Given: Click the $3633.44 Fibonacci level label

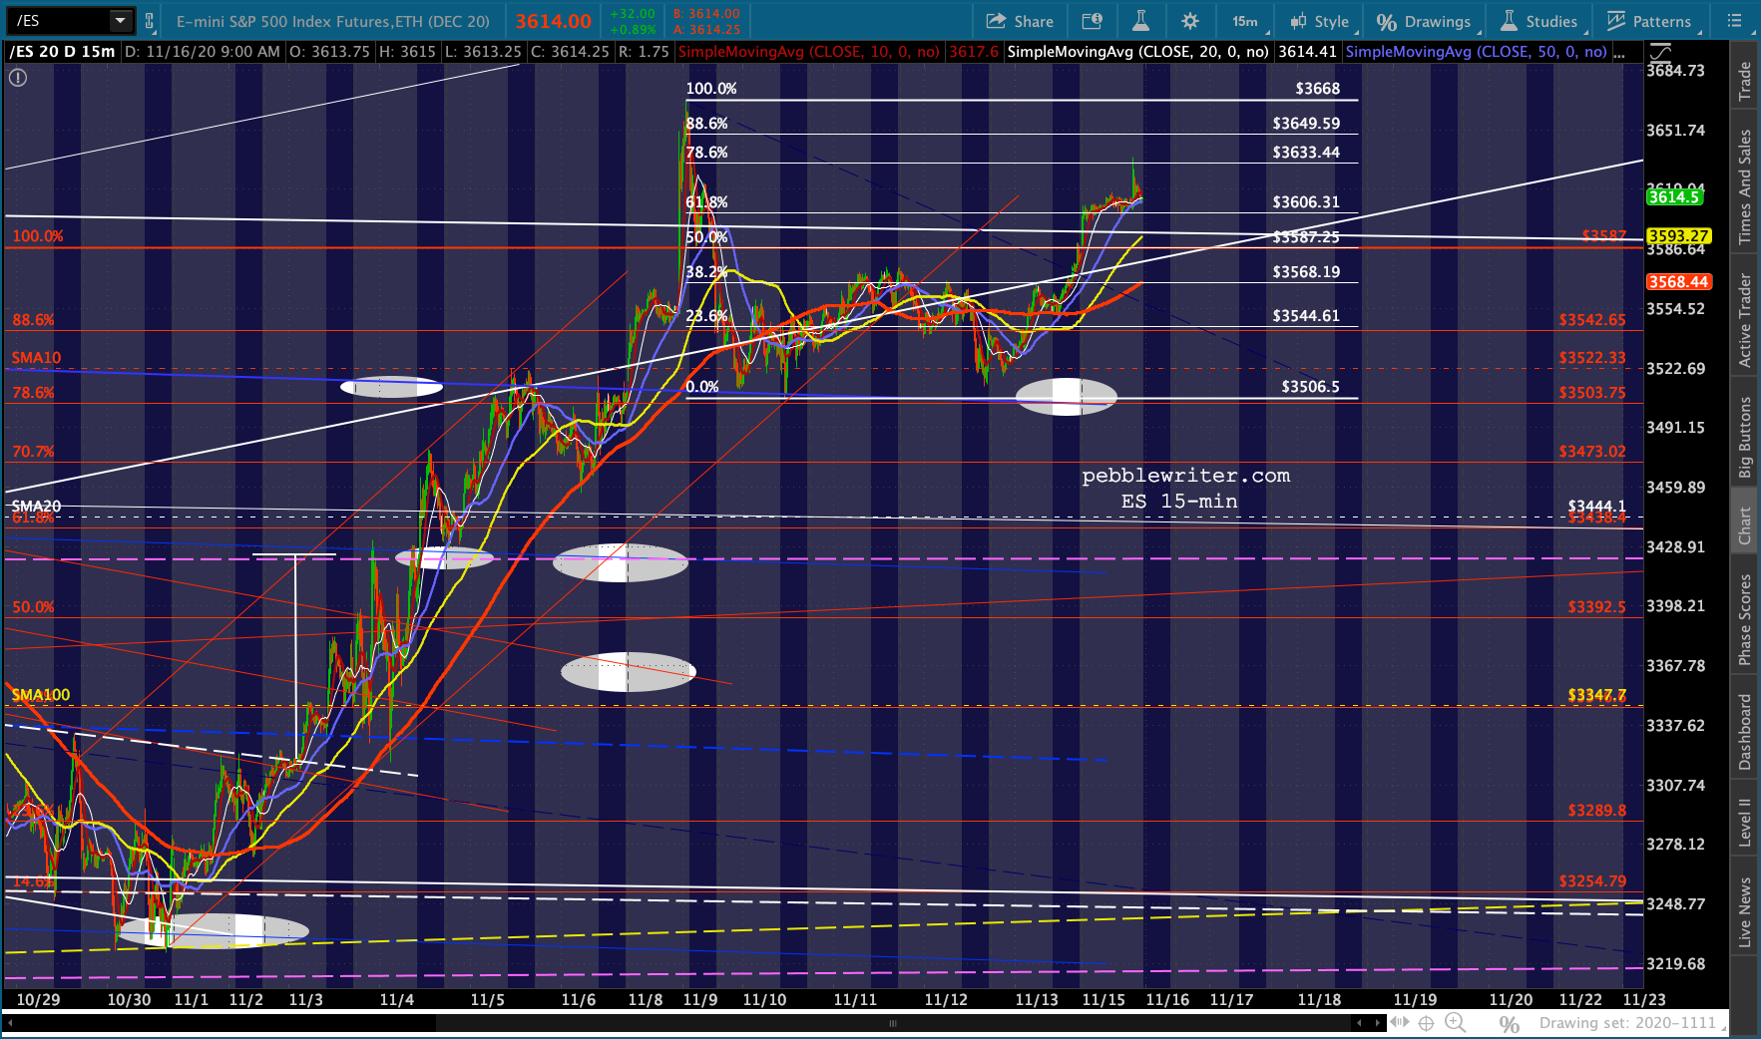Looking at the screenshot, I should click(x=1306, y=153).
